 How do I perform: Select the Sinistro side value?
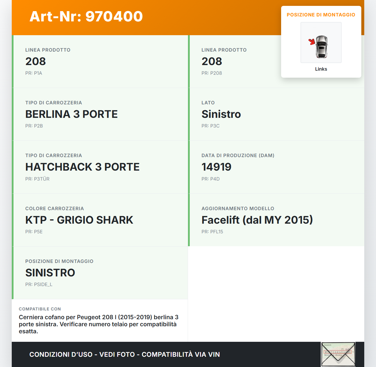pos(221,114)
